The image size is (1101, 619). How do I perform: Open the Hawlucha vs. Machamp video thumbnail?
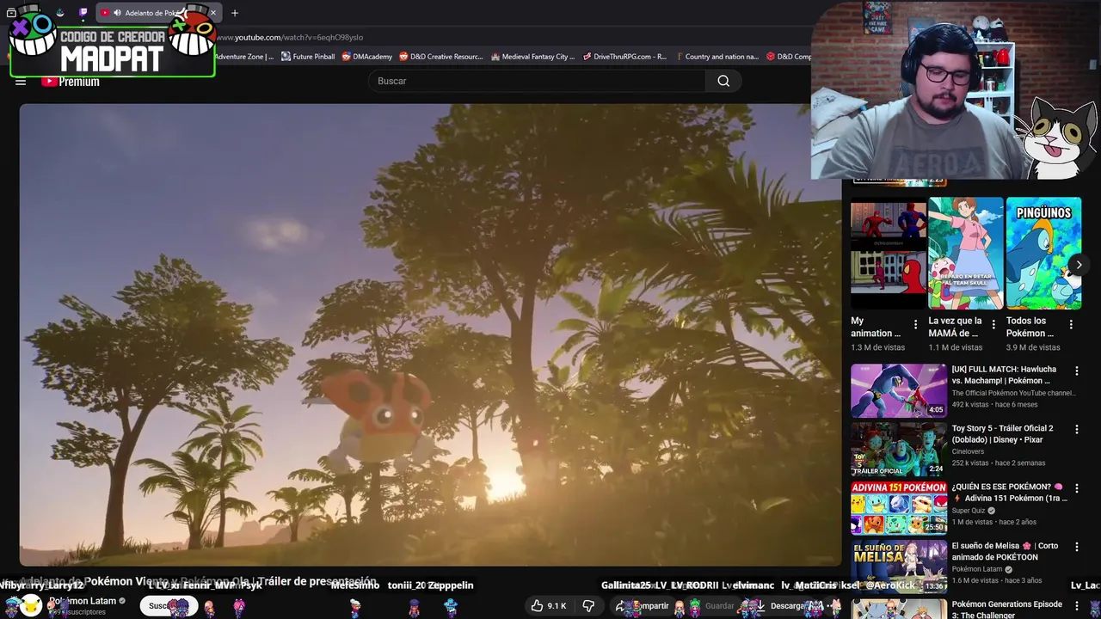(899, 390)
